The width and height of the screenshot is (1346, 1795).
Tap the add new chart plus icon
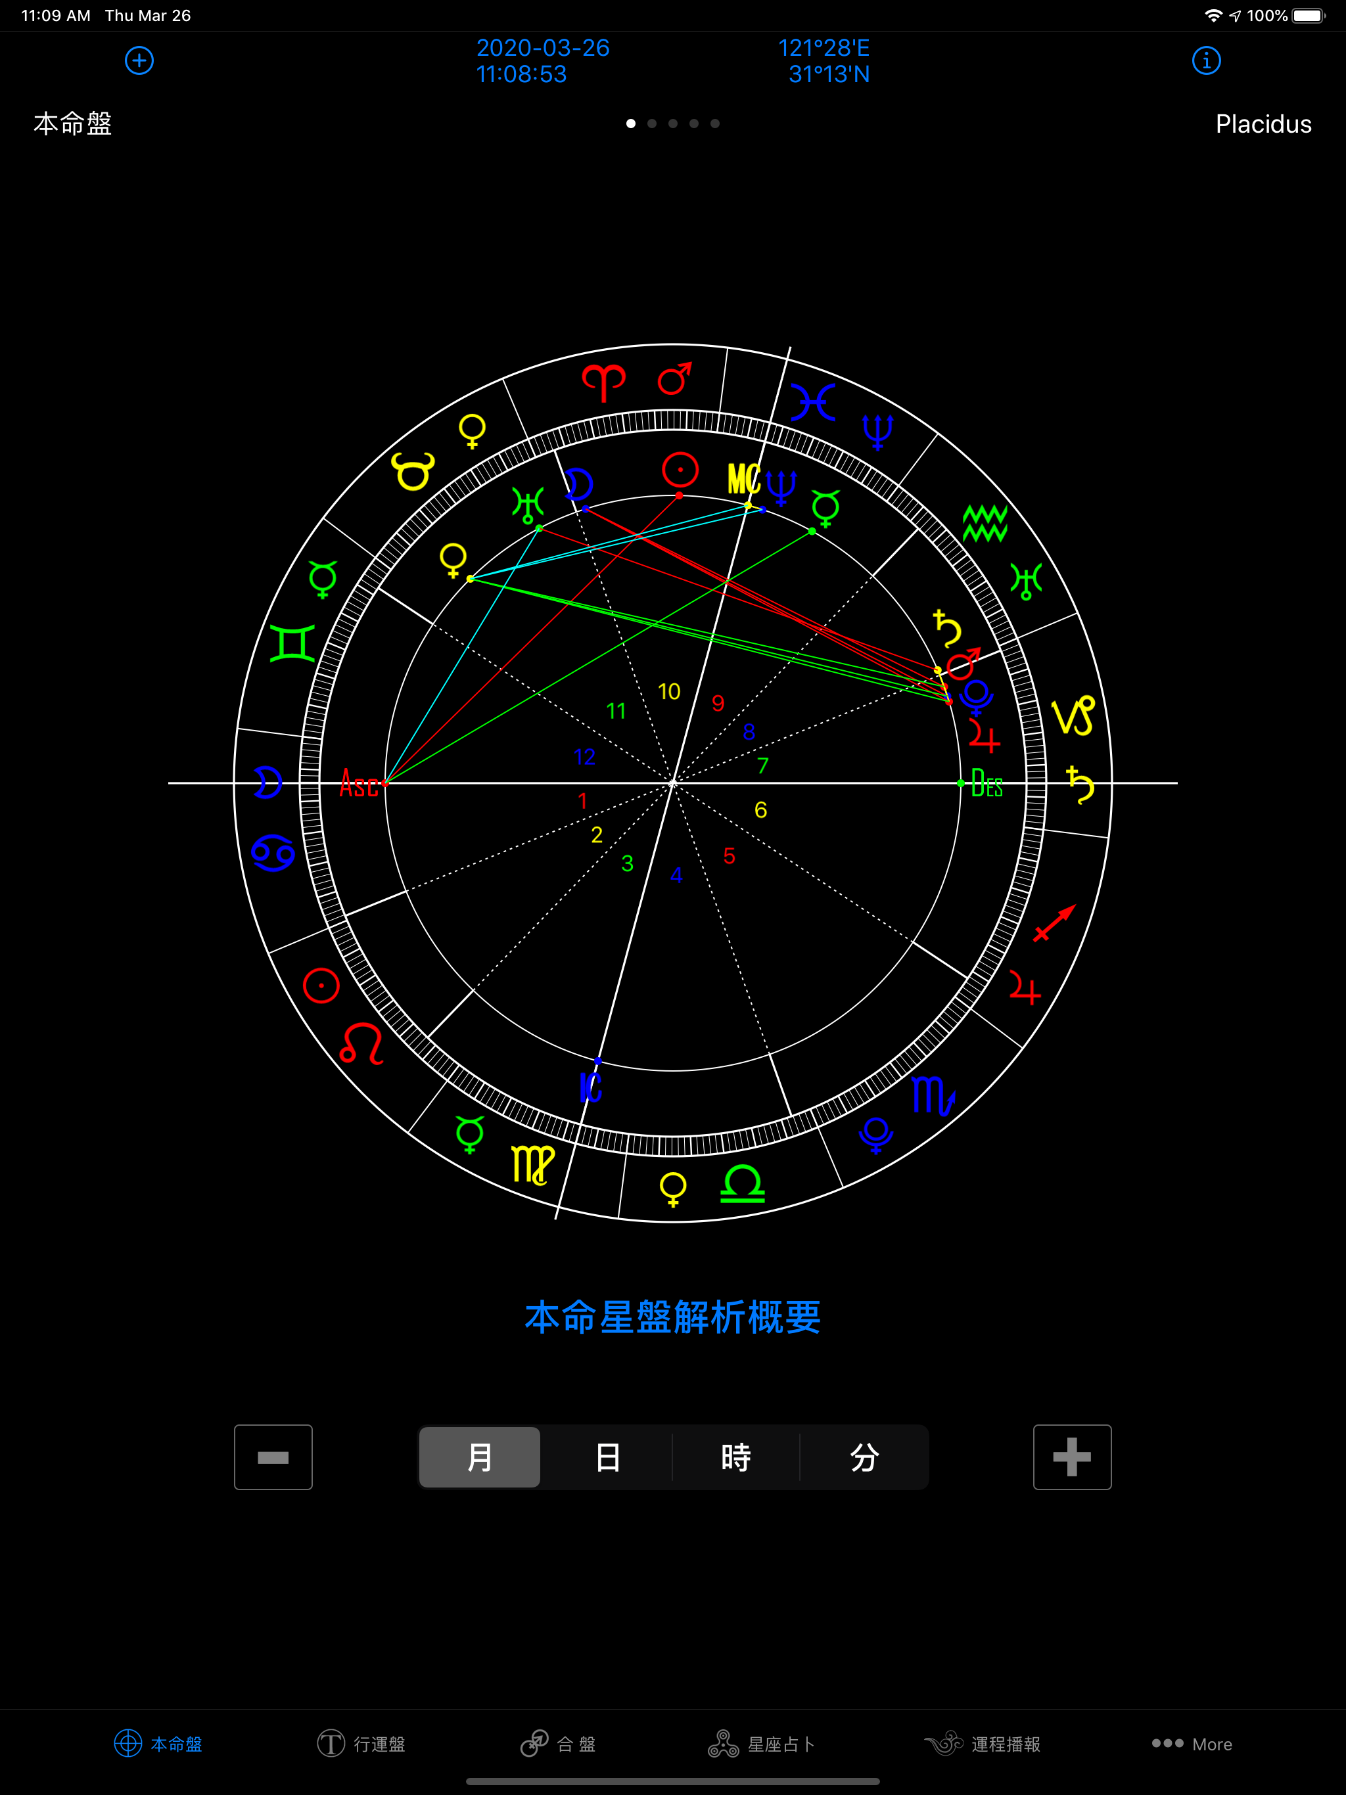pos(139,61)
